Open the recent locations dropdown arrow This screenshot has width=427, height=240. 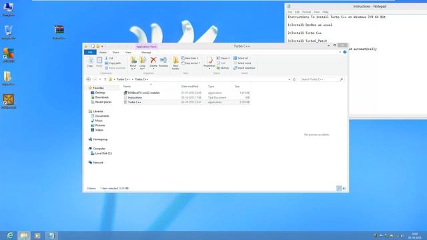coord(100,79)
